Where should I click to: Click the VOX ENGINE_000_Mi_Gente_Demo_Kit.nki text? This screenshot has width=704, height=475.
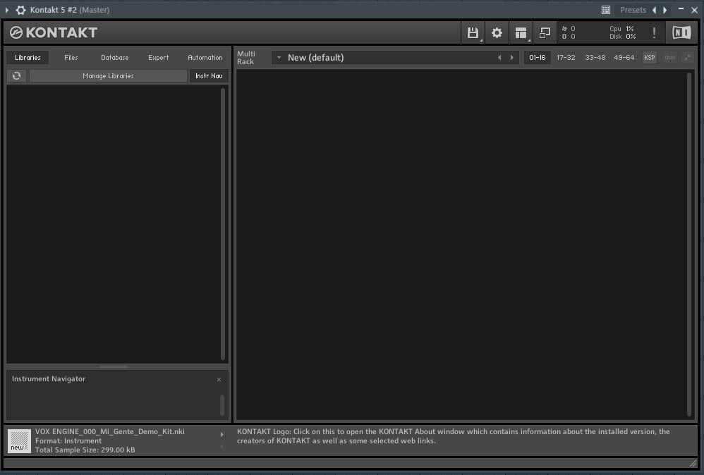pos(110,431)
